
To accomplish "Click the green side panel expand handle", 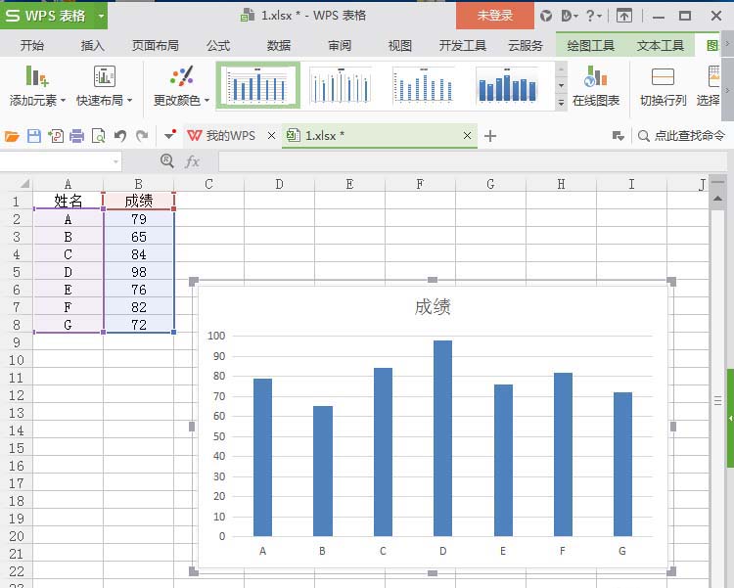I will coord(730,418).
